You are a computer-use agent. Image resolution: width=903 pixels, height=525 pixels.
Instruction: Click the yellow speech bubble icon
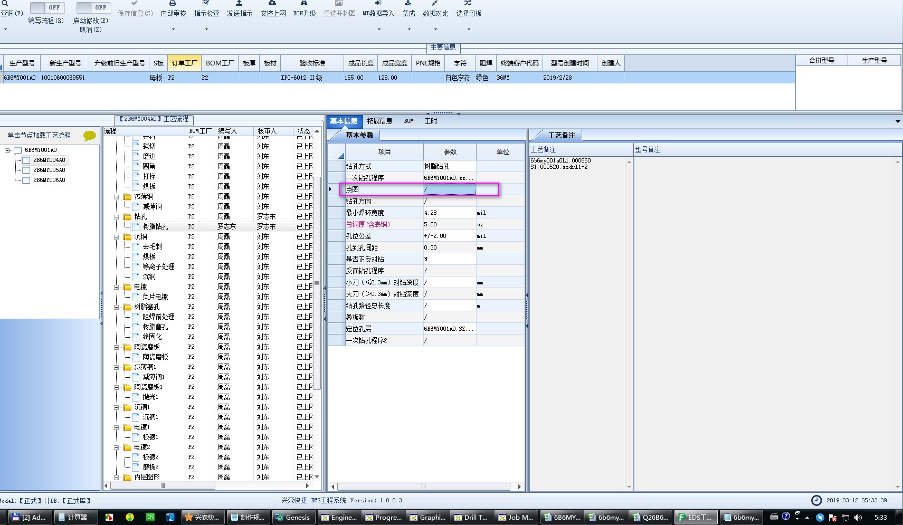point(90,136)
